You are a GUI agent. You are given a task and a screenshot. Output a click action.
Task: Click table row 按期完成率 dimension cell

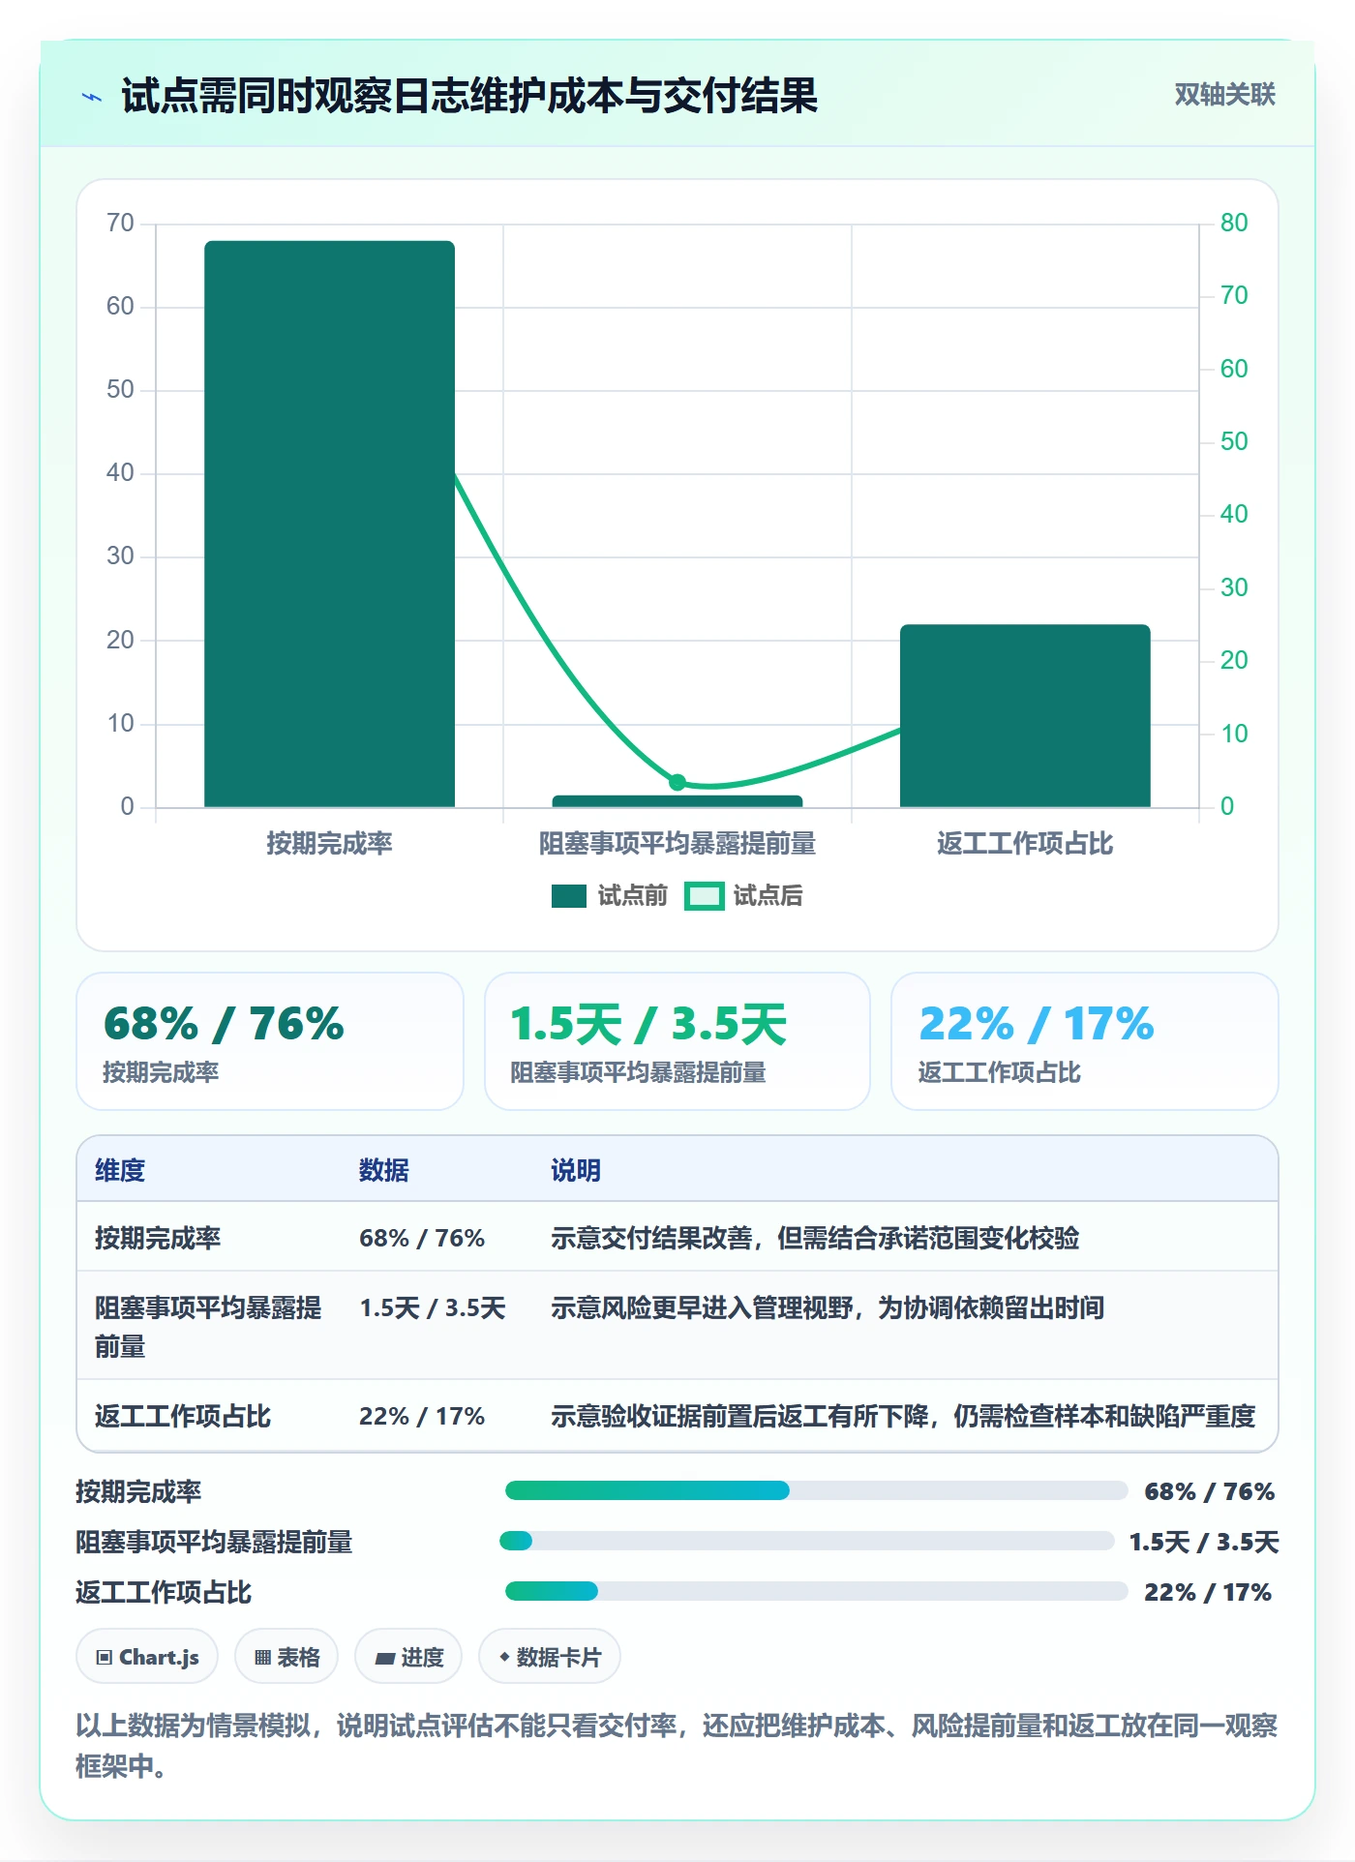pos(158,1238)
